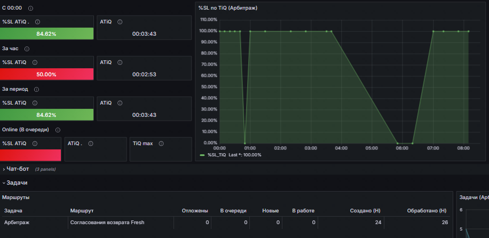Sort table by "В очереди" column header
Screen dimensions: 489x238
coord(234,211)
